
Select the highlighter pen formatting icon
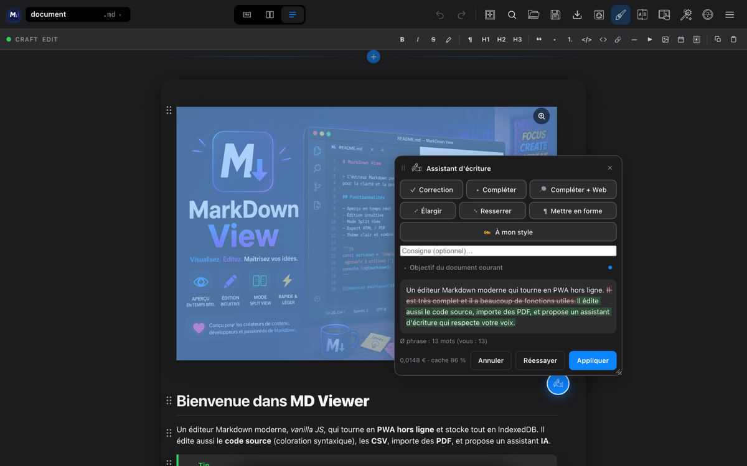tap(449, 39)
